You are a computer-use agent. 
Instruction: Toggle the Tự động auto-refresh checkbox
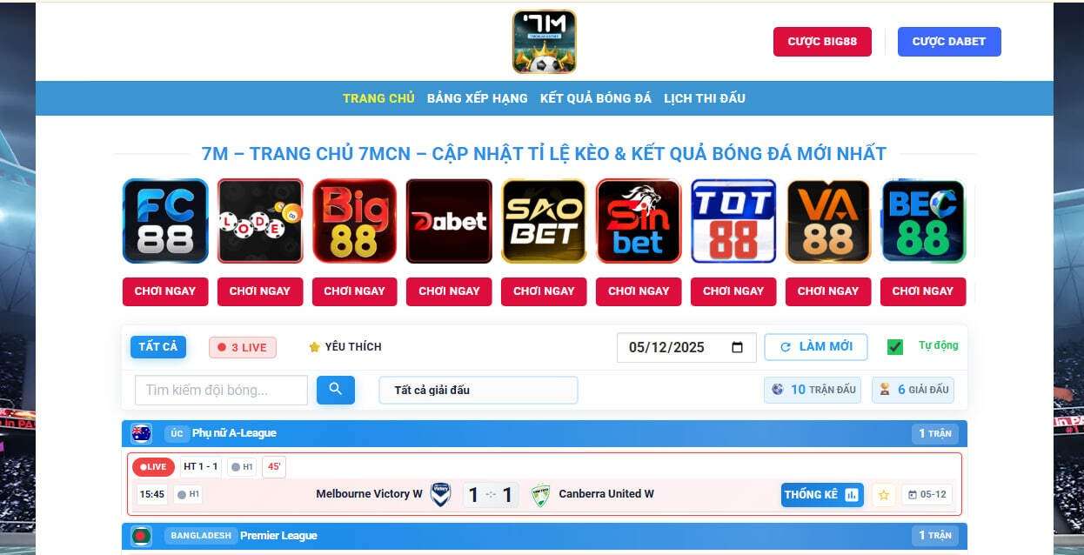[894, 347]
